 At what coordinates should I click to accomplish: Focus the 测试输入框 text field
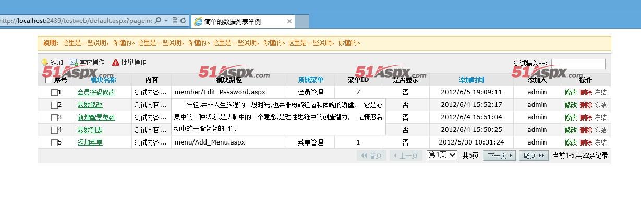point(578,64)
